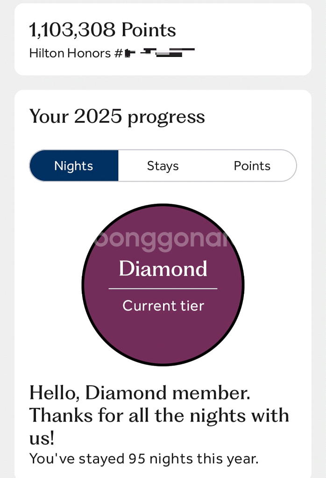The width and height of the screenshot is (326, 478).
Task: Tap the 'Your 2025 progress' heading
Action: (117, 116)
